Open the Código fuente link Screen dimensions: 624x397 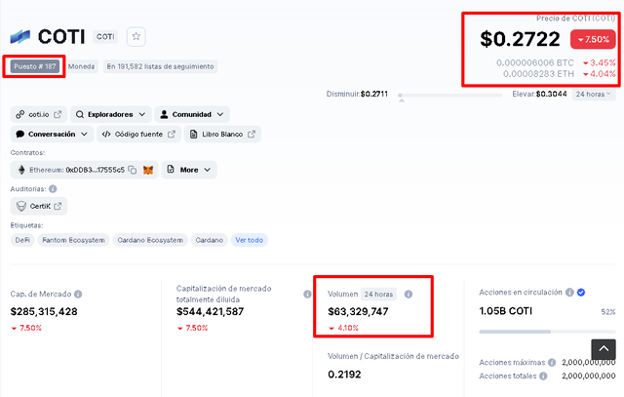point(138,135)
